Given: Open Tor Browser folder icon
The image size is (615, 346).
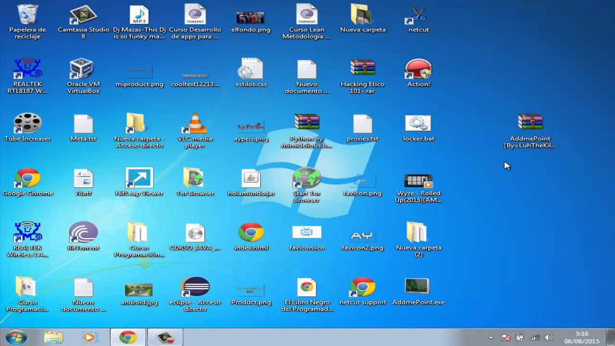Looking at the screenshot, I should 193,178.
